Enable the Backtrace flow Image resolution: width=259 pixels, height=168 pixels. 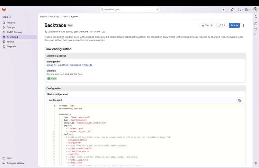click(234, 25)
